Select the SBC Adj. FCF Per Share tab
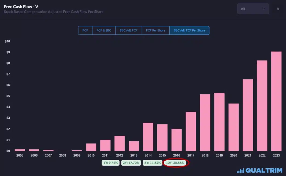Viewport: 286px width, 176px height. tap(189, 30)
